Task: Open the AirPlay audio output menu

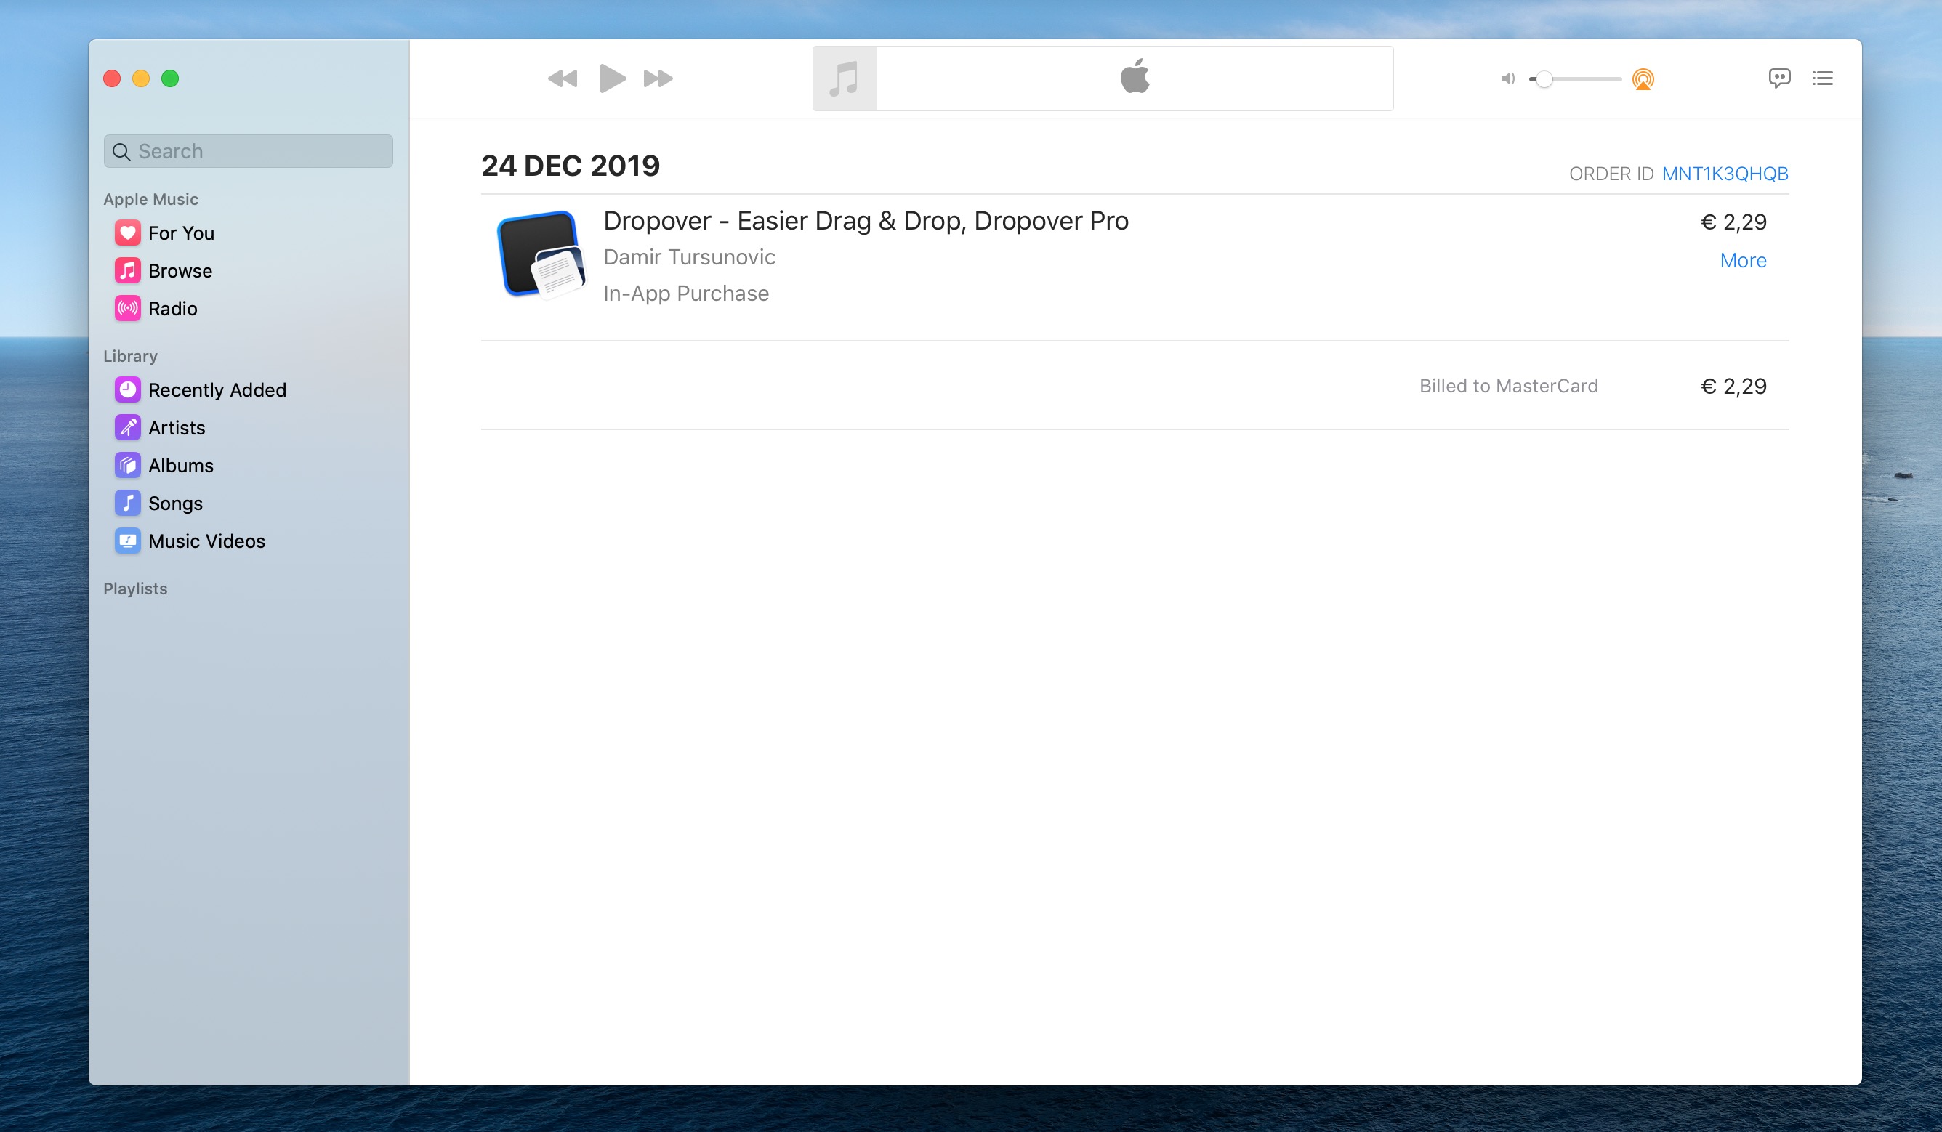Action: [1643, 78]
